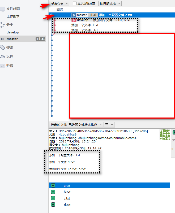Open the 所有分支 branch filter dropdown
The image size is (175, 213).
tap(59, 4)
